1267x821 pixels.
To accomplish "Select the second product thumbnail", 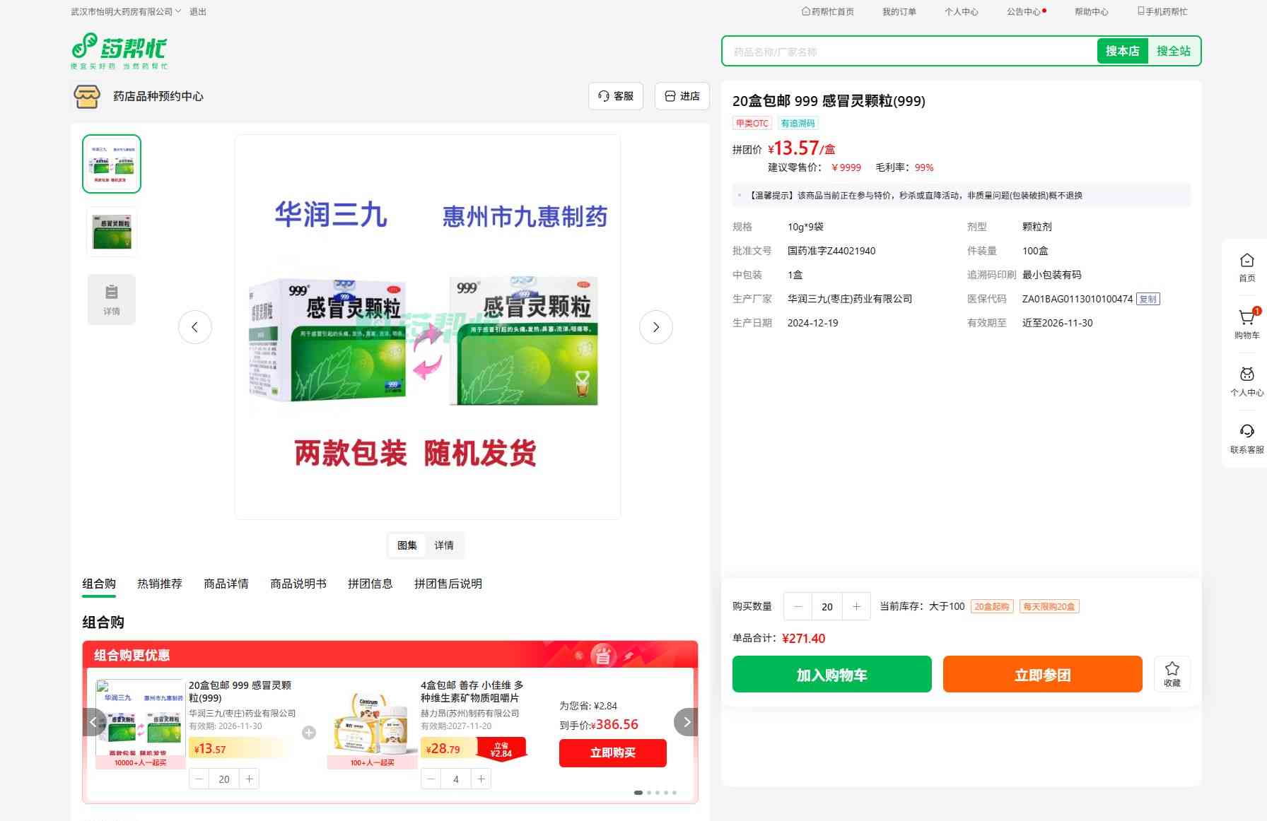I will (112, 232).
